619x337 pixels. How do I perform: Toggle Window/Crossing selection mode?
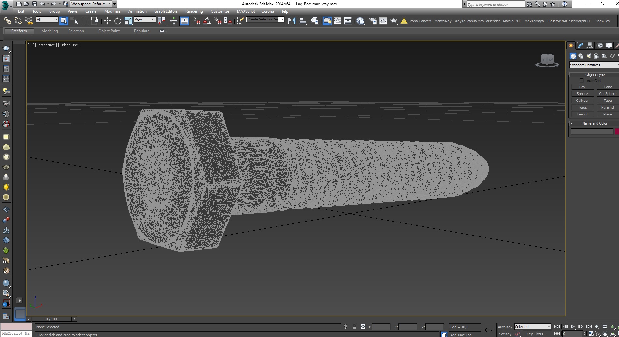(95, 21)
